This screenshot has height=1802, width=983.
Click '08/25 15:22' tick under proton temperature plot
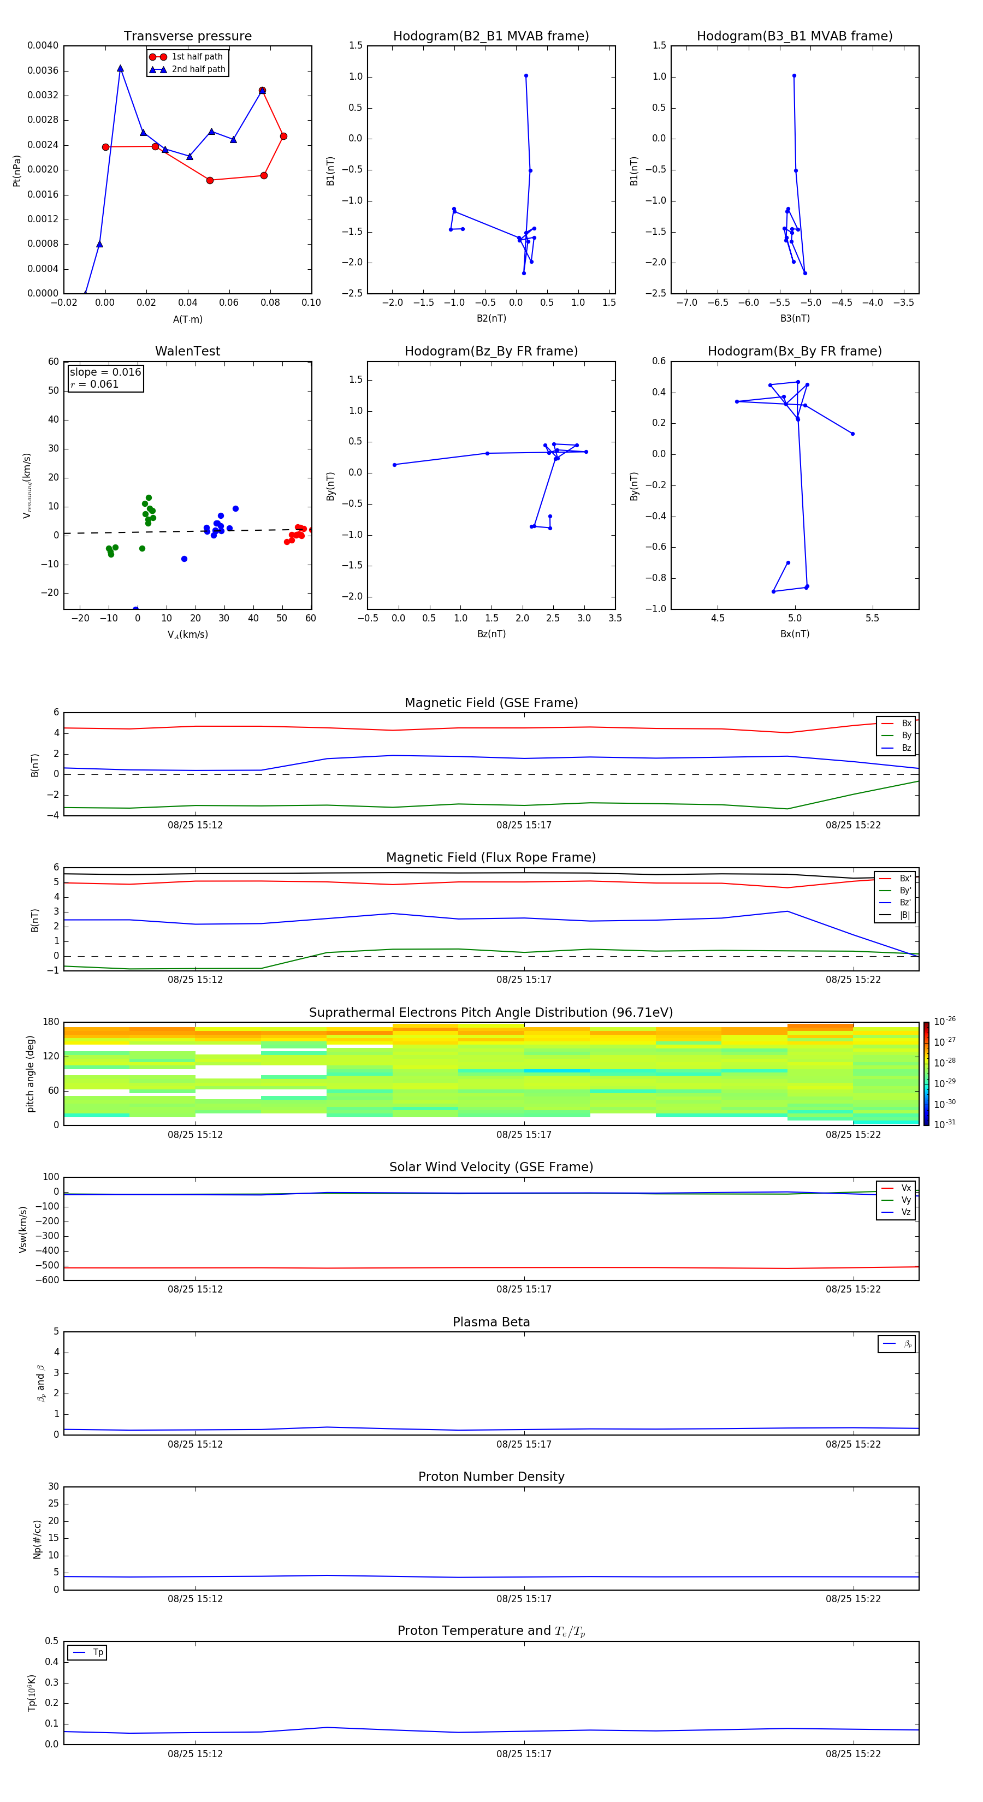pyautogui.click(x=853, y=1754)
